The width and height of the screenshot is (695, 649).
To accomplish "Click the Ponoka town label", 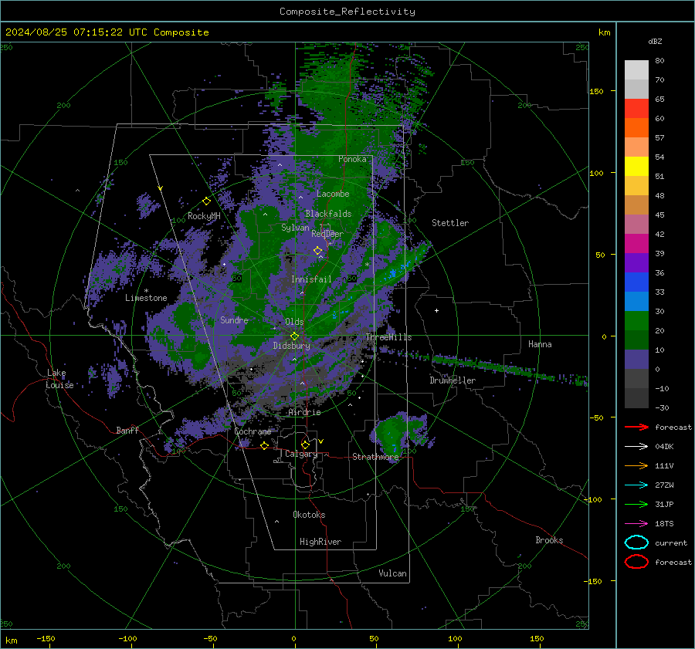I will (x=352, y=159).
